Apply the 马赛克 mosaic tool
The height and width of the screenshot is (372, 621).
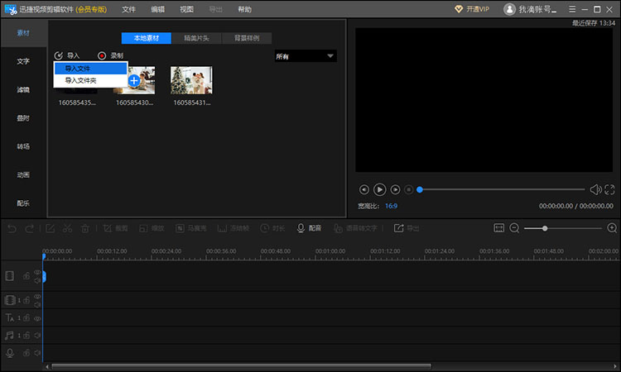coord(191,228)
